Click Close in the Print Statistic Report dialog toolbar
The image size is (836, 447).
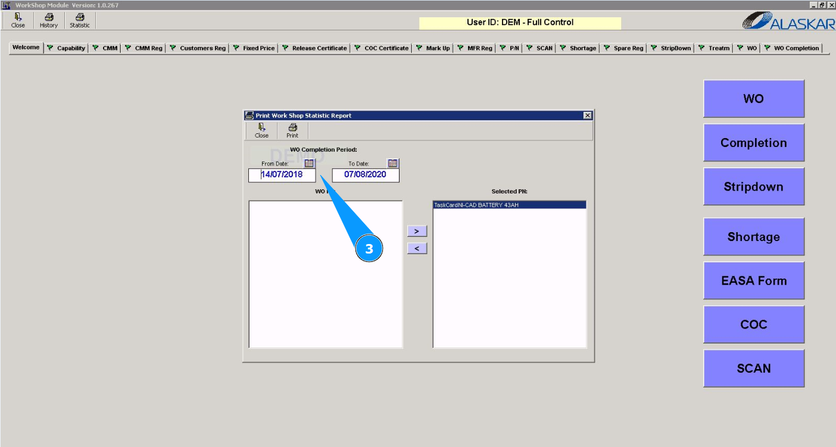pos(261,131)
